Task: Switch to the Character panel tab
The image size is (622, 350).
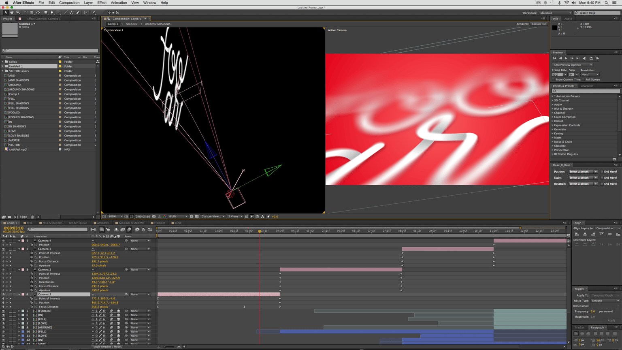Action: pos(587,86)
